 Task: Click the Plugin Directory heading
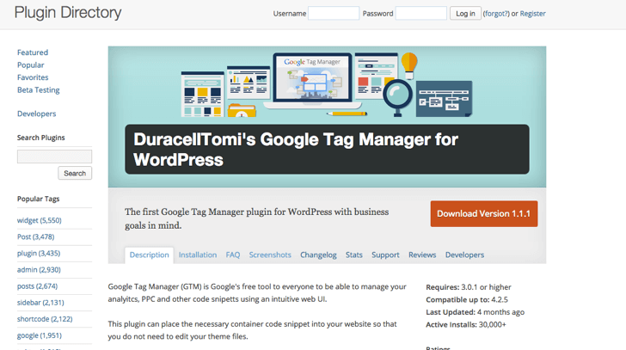point(68,13)
